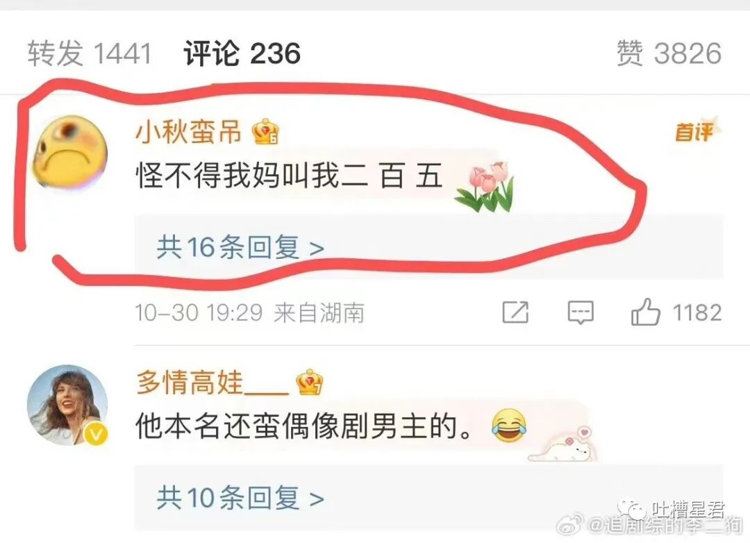Open the profile of username 小秋蛮吊
Screen dimensions: 750x543
point(188,131)
